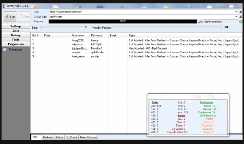Image resolution: width=244 pixels, height=144 pixels.
Task: Expand the Site URL dropdown arrow
Action: (x=236, y=12)
